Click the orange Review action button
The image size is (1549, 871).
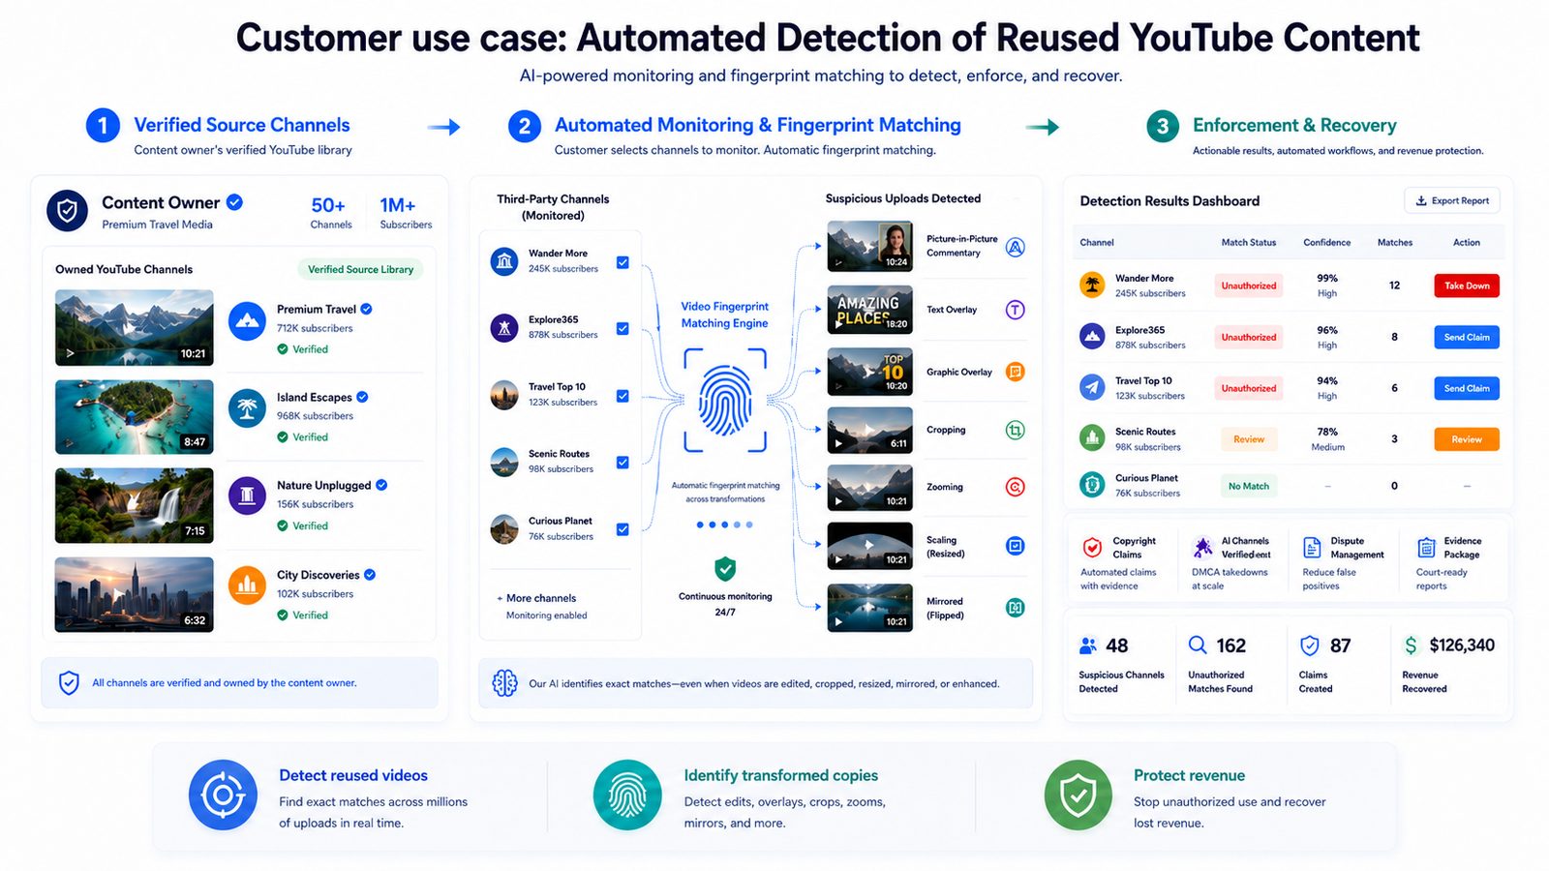click(x=1467, y=439)
